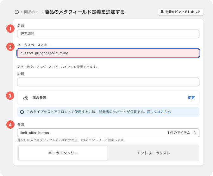Image resolution: width=213 pixels, height=176 pixels.
Task: Focus the custom.purchasable_time namespace key field
Action: (x=108, y=53)
